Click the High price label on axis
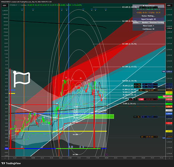174x167 pixels. tap(164, 71)
